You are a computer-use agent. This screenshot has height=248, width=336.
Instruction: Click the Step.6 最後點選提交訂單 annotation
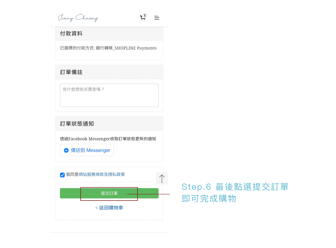pos(235,187)
